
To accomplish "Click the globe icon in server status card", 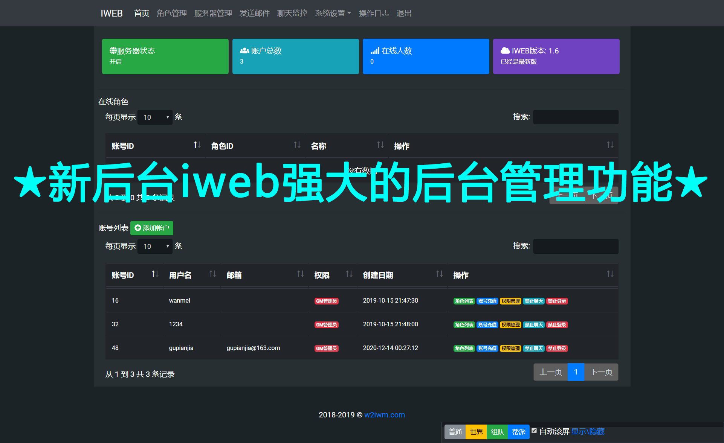I will (113, 50).
